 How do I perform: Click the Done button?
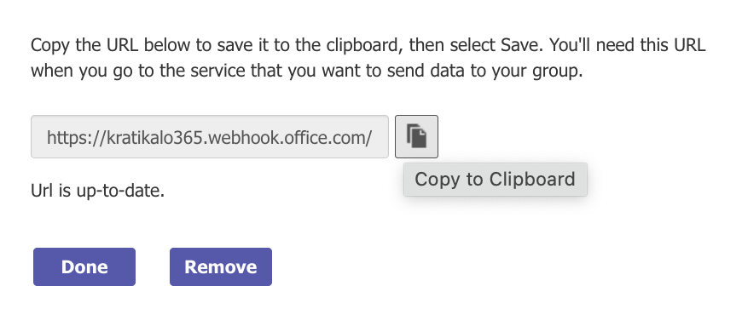tap(84, 266)
